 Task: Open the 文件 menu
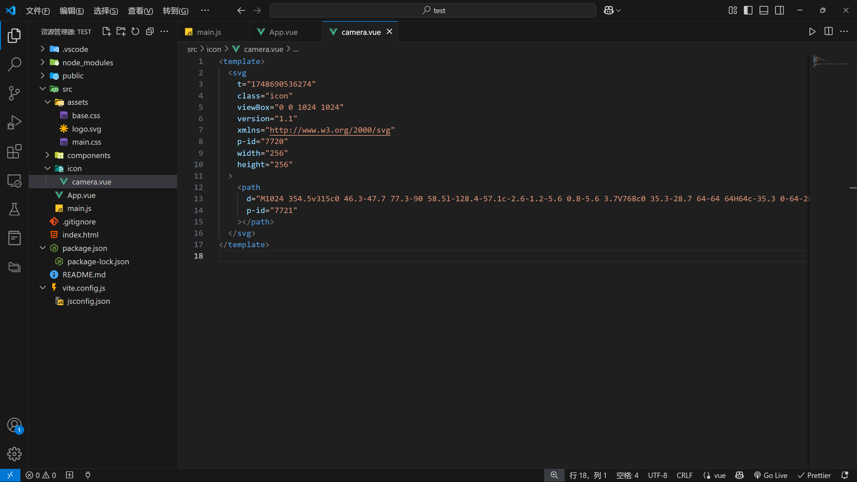coord(38,10)
